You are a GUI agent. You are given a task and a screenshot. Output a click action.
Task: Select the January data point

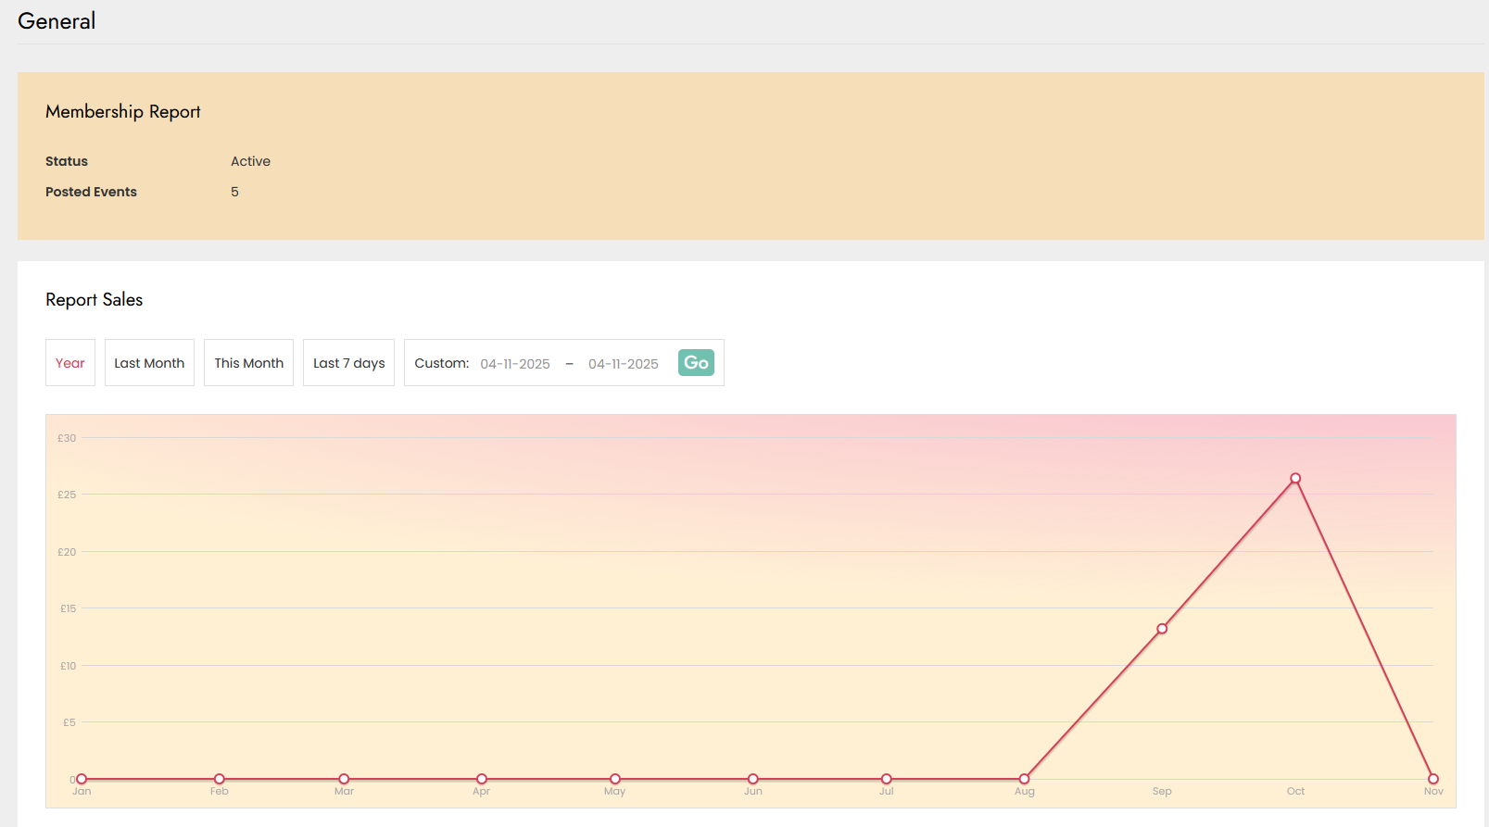point(82,779)
